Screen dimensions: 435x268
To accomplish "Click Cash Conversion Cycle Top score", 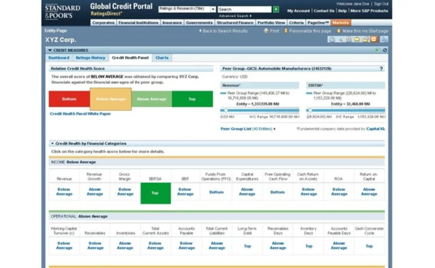I will coord(369,246).
